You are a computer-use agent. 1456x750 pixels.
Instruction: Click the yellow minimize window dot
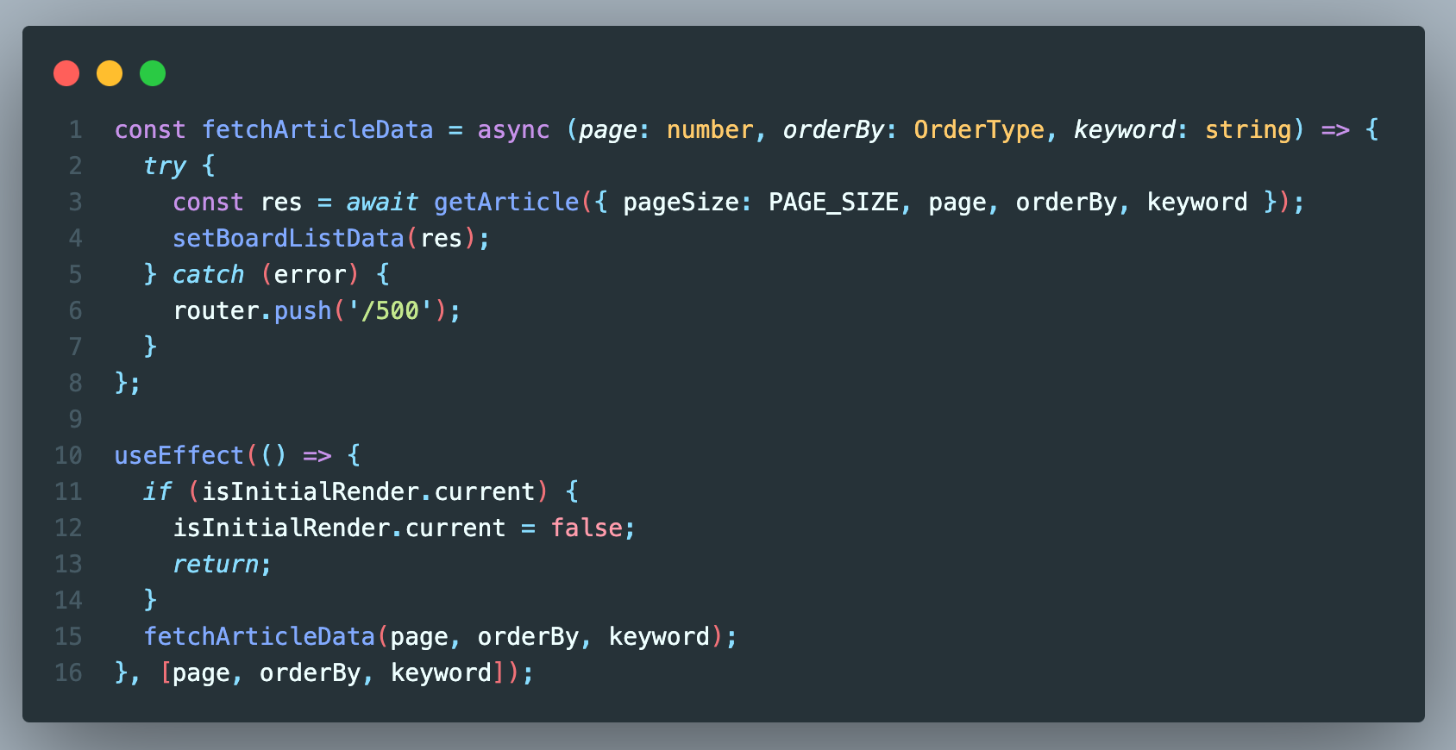[x=110, y=73]
